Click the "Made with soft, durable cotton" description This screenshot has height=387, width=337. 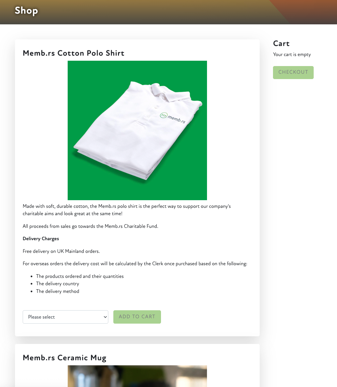[x=127, y=210]
